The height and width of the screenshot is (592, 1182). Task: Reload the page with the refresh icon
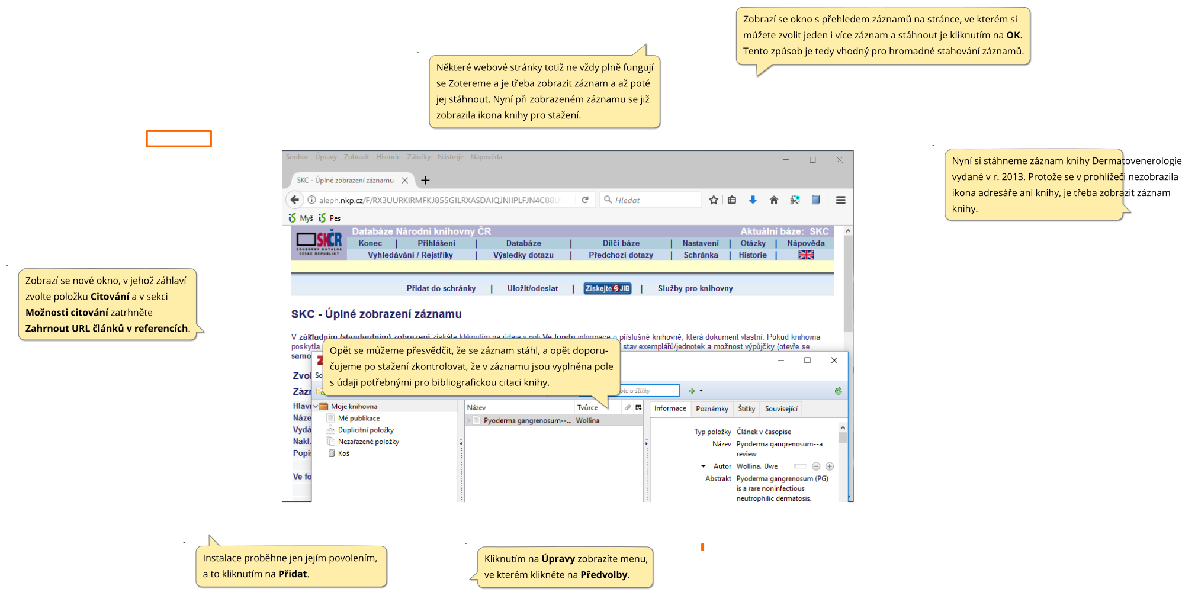pos(585,200)
